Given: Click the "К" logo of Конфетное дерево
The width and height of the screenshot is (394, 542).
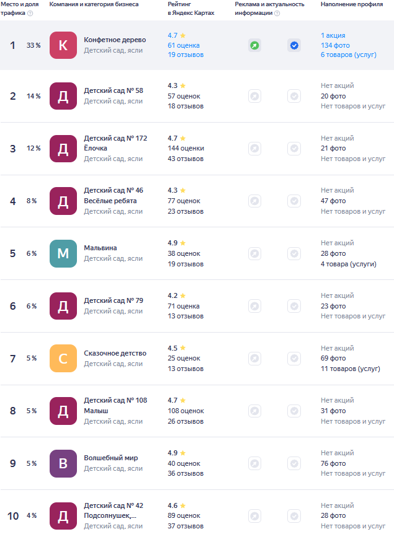Looking at the screenshot, I should coord(63,45).
